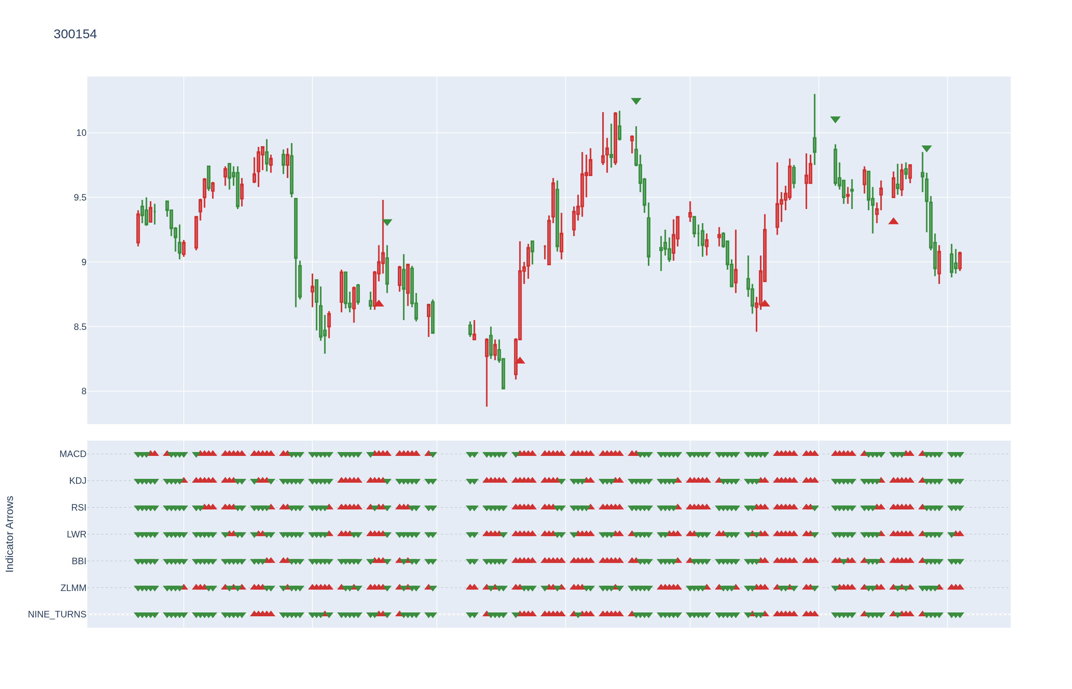This screenshot has height=689, width=1072.
Task: Click the rightmost green down-arrow on price chart
Action: coord(927,149)
